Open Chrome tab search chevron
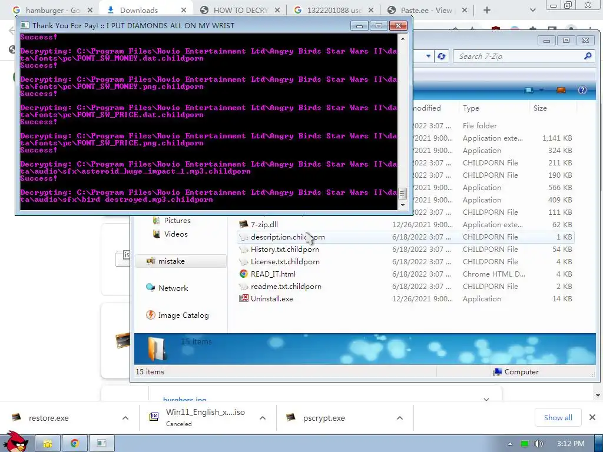Screen dimensions: 603x452 tap(532, 11)
